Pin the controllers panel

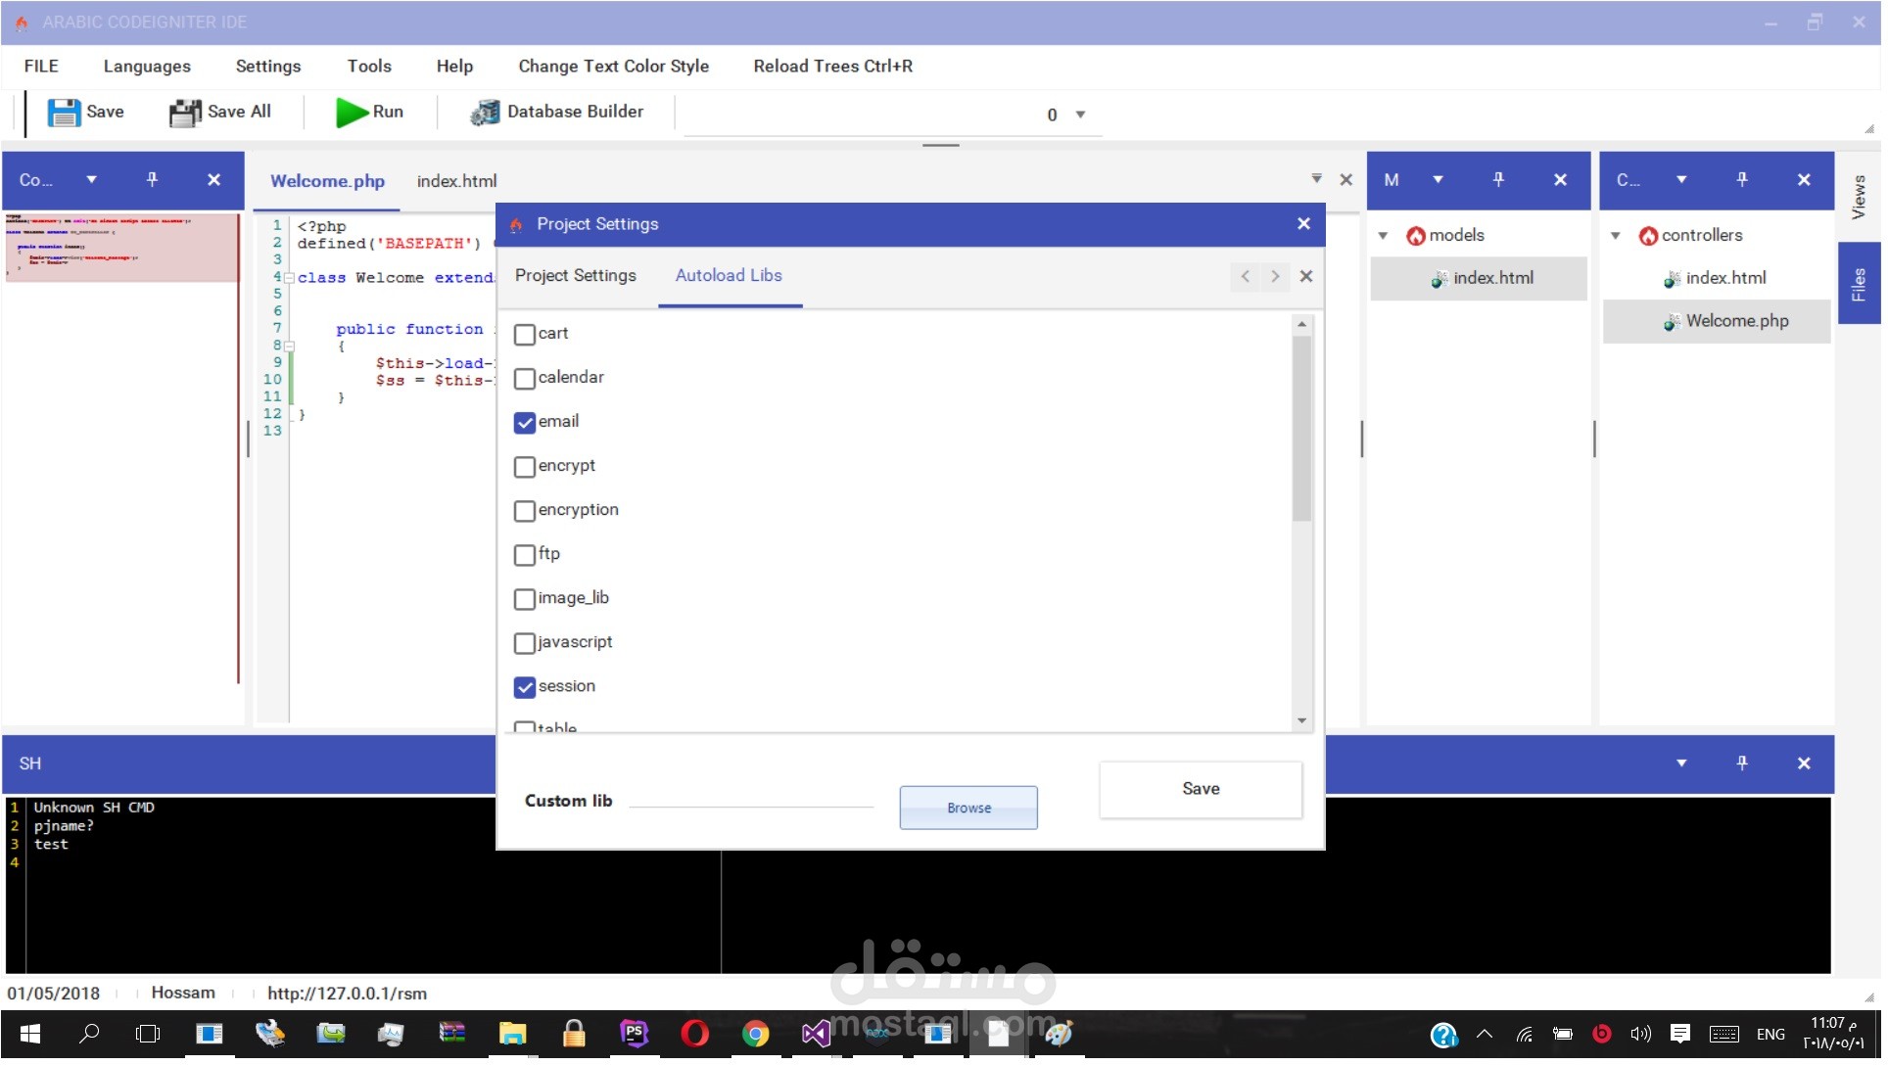pyautogui.click(x=1741, y=179)
